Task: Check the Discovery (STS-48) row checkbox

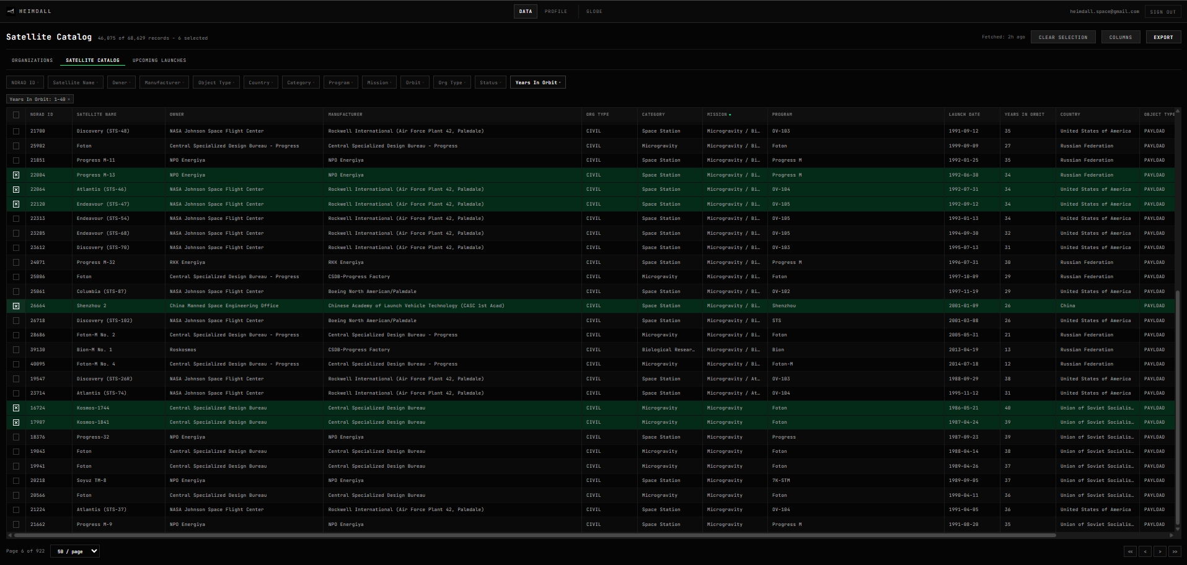Action: pos(16,131)
